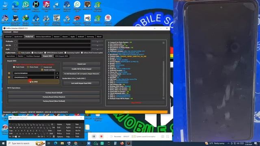Click Factory Reset [New Method] button
This screenshot has width=260, height=146.
pos(54,101)
